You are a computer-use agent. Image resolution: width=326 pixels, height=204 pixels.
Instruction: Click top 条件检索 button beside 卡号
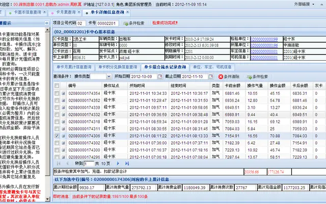pyautogui.click(x=133, y=23)
